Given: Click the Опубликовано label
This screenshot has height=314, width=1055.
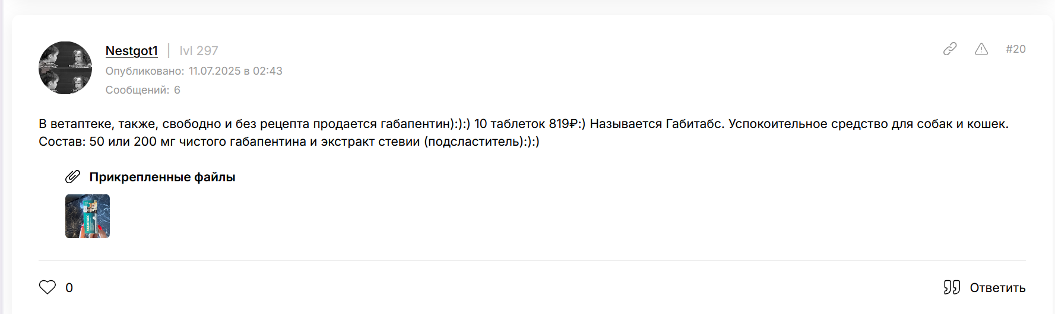Looking at the screenshot, I should (x=144, y=71).
